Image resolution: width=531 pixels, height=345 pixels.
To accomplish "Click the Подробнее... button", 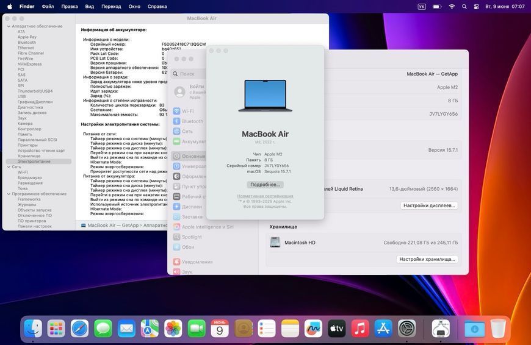I will 265,185.
